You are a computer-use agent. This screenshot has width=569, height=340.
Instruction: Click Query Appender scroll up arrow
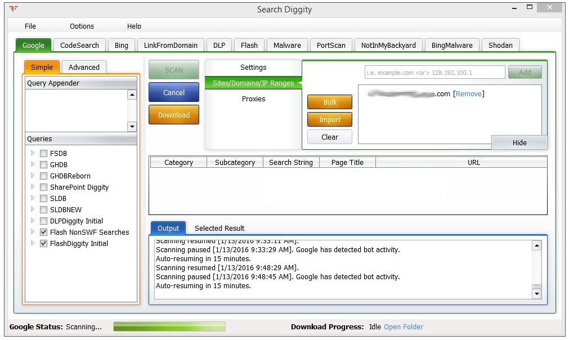(132, 95)
